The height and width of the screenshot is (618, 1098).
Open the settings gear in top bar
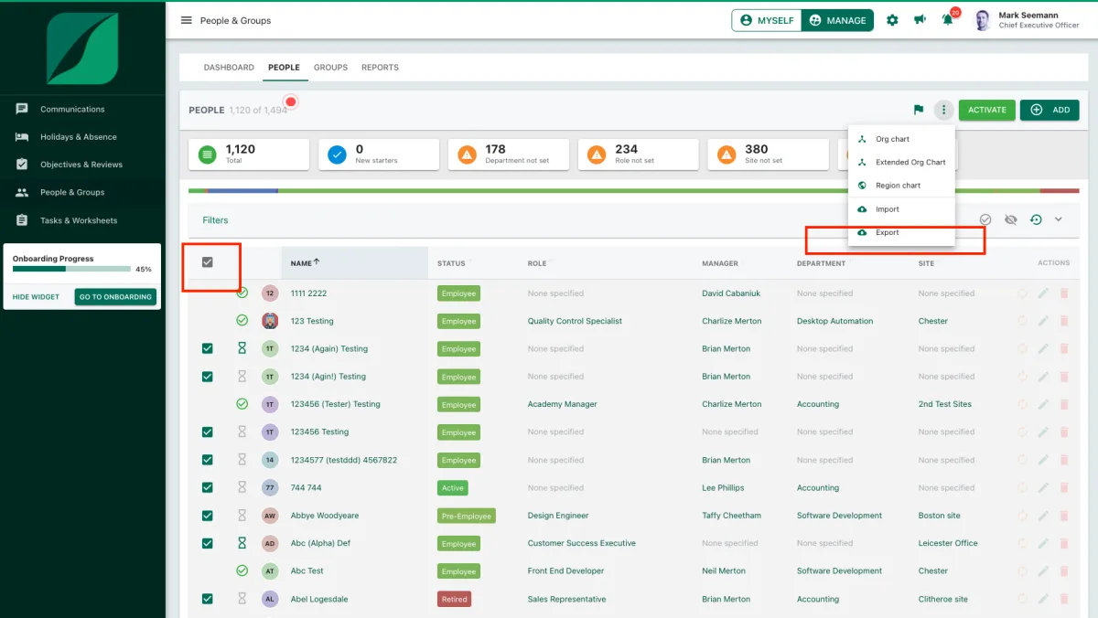point(892,20)
